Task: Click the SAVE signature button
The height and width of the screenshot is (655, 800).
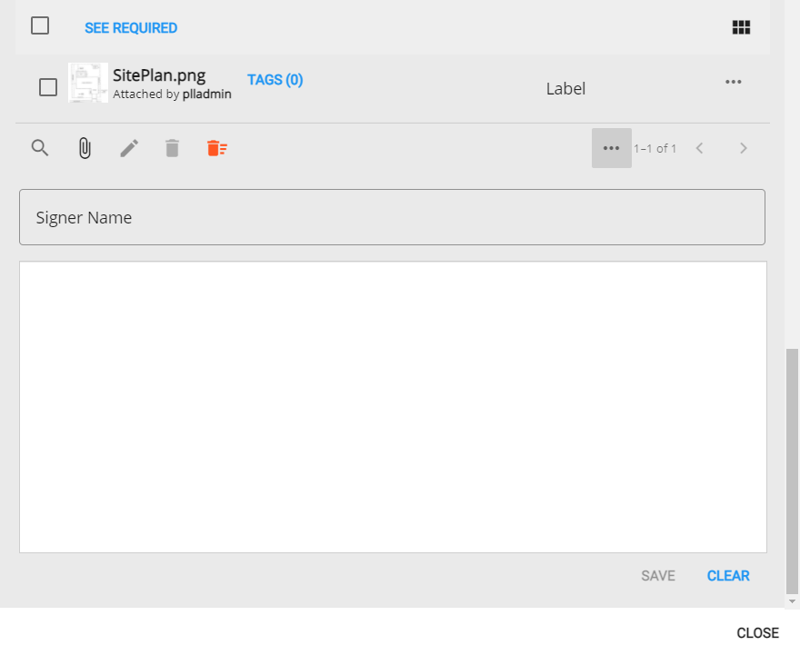Action: 658,576
